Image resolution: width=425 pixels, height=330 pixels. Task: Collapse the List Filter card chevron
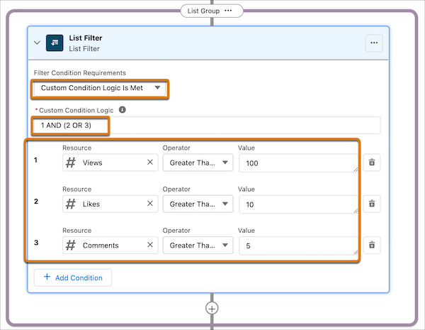pos(38,43)
